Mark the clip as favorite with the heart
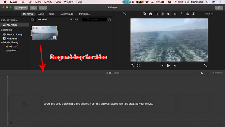This screenshot has width=225, height=127. [x=132, y=66]
